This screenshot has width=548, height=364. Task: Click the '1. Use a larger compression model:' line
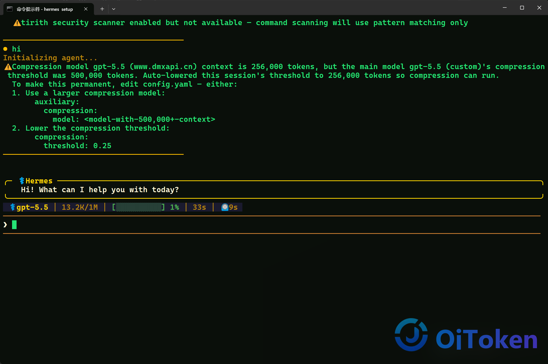point(89,93)
